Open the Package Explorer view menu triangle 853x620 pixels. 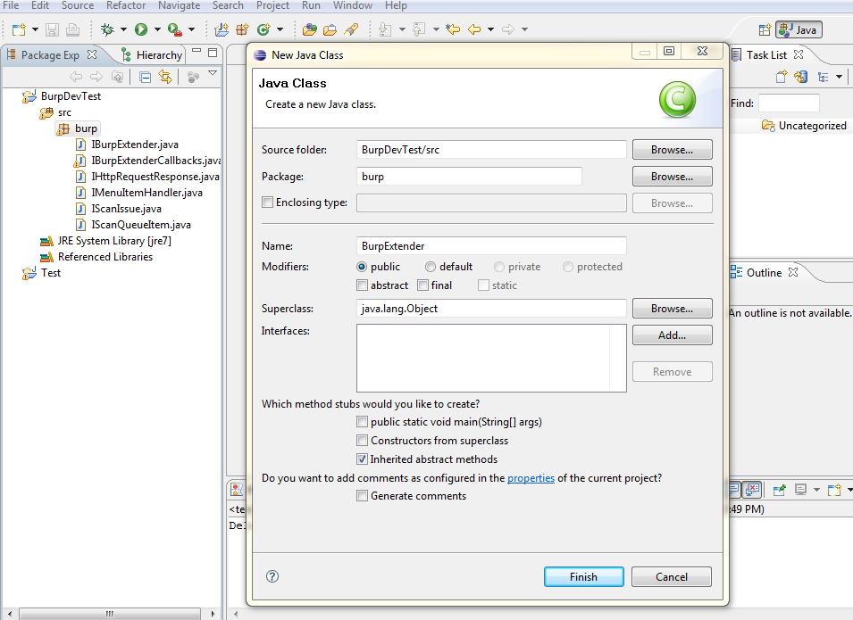[x=213, y=73]
